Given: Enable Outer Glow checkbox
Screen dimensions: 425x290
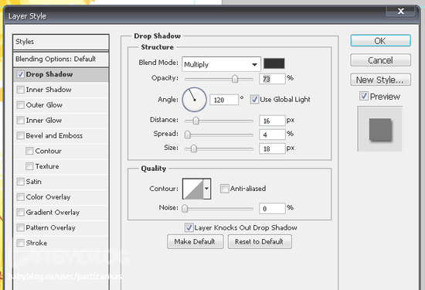Looking at the screenshot, I should point(20,104).
